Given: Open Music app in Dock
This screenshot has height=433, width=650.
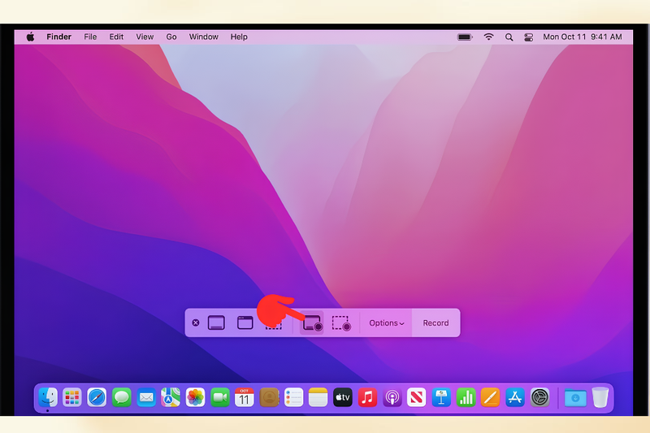Looking at the screenshot, I should point(367,397).
